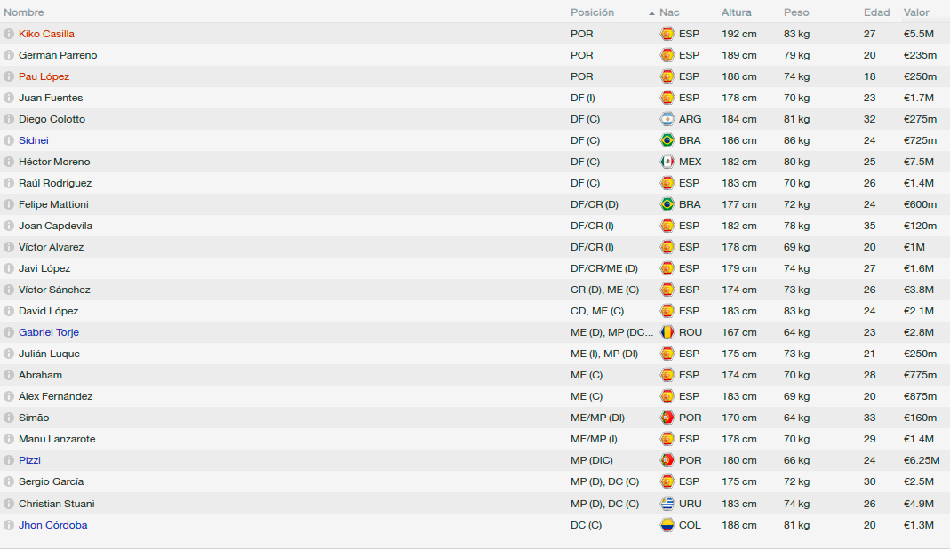
Task: Select the Sergio García player row
Action: pyautogui.click(x=475, y=481)
